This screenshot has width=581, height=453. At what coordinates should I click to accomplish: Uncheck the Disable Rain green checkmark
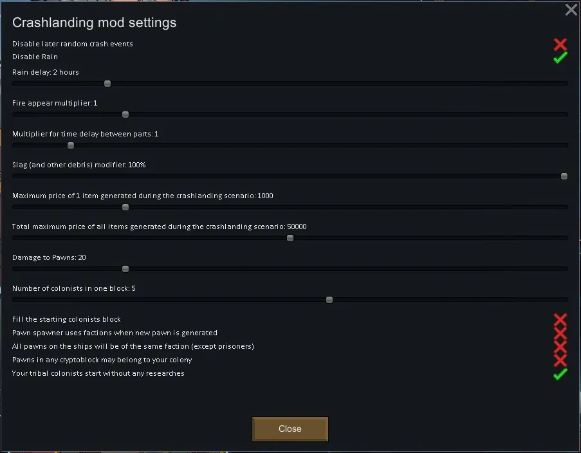(560, 57)
